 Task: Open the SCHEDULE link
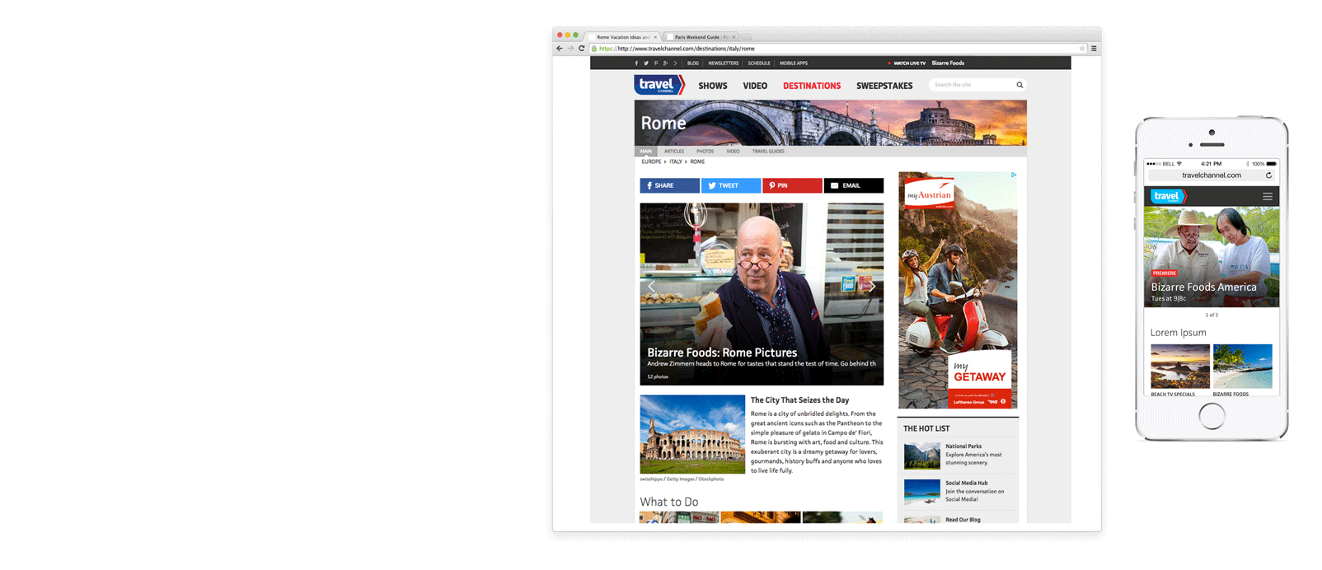point(759,63)
